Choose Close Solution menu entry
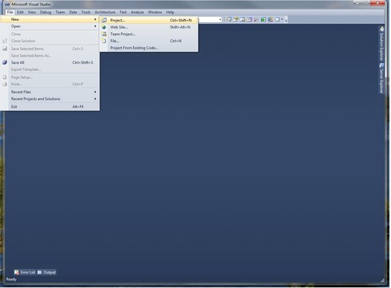Screen dimensions: 391x288 [50, 41]
